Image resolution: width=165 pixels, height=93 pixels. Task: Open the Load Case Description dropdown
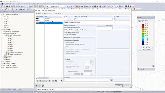[x=112, y=19]
